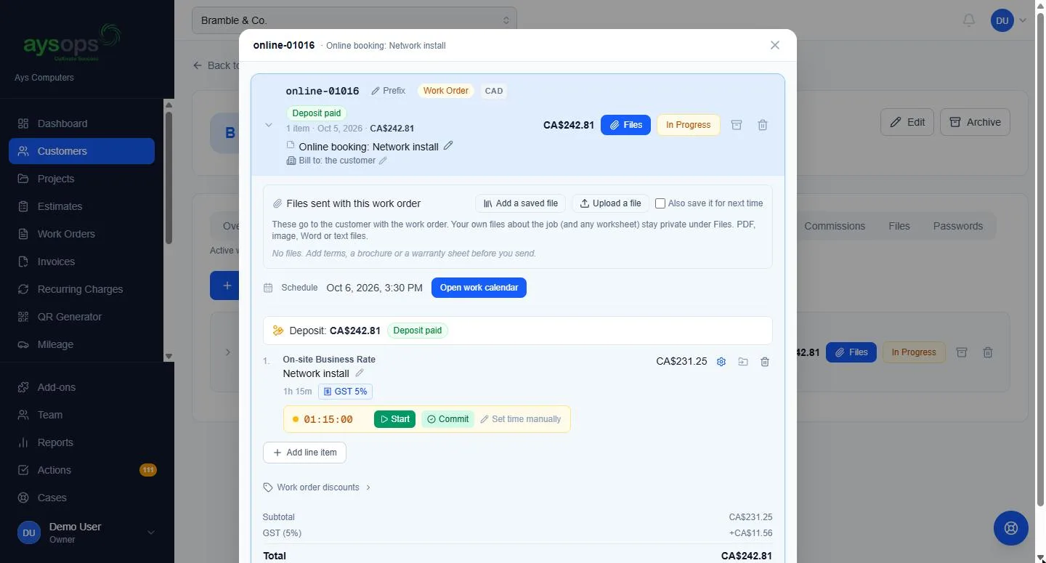Screen dimensions: 1046x563
Task: Click Upload a file
Action: click(610, 203)
